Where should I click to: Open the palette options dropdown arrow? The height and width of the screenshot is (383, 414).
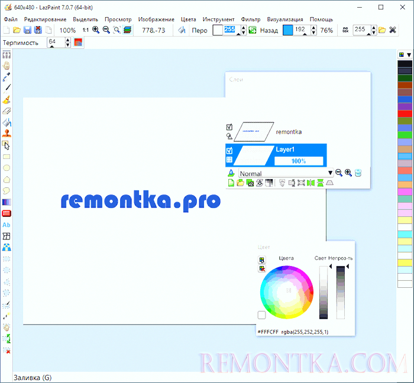pos(409,55)
